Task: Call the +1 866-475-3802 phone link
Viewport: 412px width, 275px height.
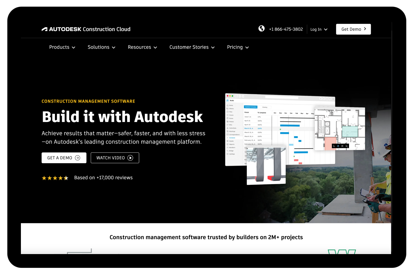Action: click(x=286, y=29)
